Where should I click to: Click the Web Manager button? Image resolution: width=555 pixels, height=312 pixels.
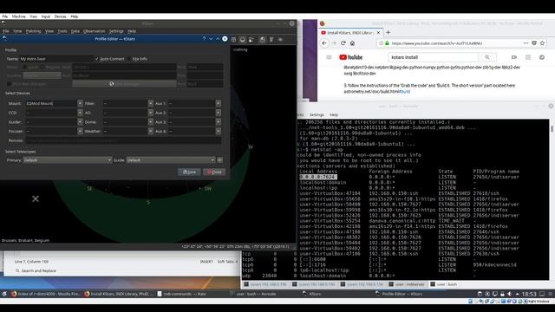pos(124,84)
